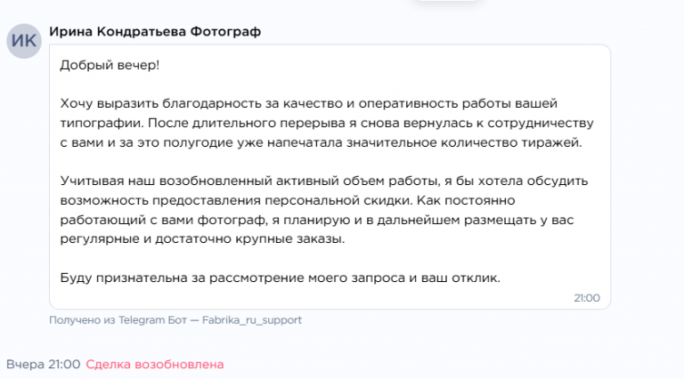Click the ИК avatar circle

[x=24, y=41]
